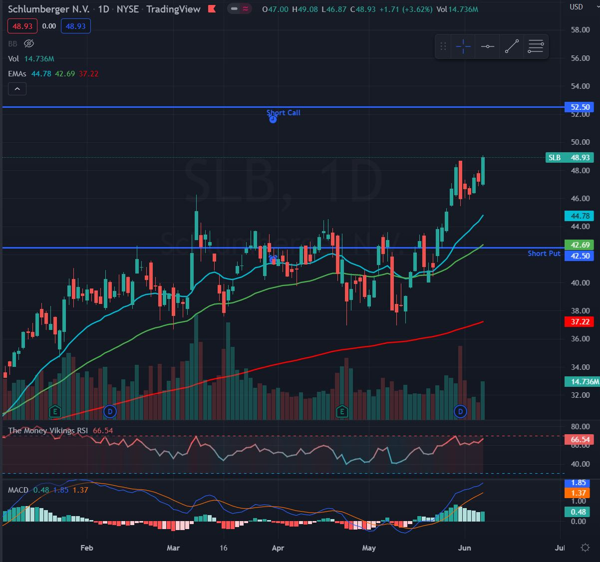Click the 0.48 histogram value tag
600x562 pixels.
tap(578, 512)
